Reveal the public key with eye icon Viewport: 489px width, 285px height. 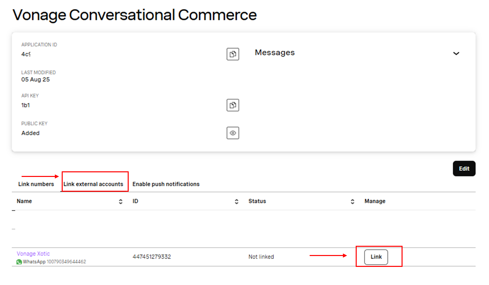[233, 133]
